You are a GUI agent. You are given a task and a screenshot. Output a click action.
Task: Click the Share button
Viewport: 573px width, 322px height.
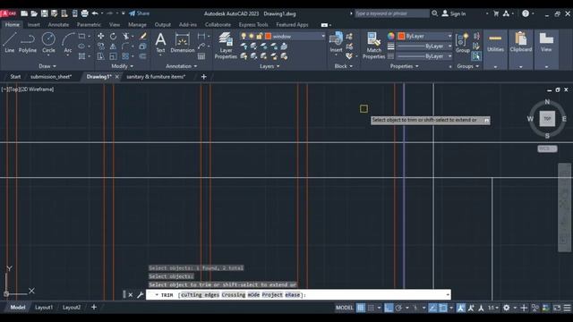[x=140, y=13]
